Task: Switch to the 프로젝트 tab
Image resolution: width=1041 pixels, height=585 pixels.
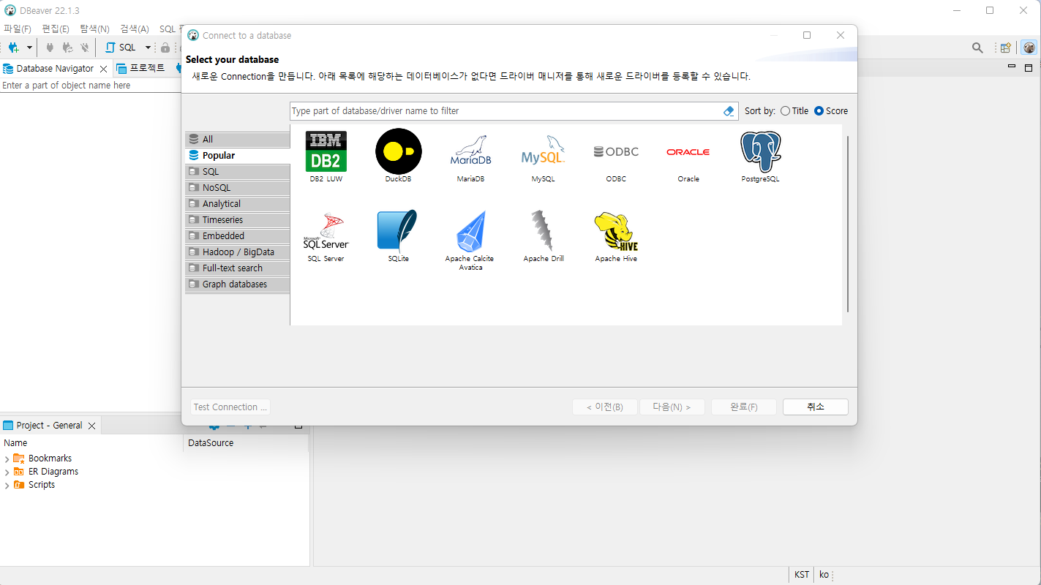Action: [141, 69]
